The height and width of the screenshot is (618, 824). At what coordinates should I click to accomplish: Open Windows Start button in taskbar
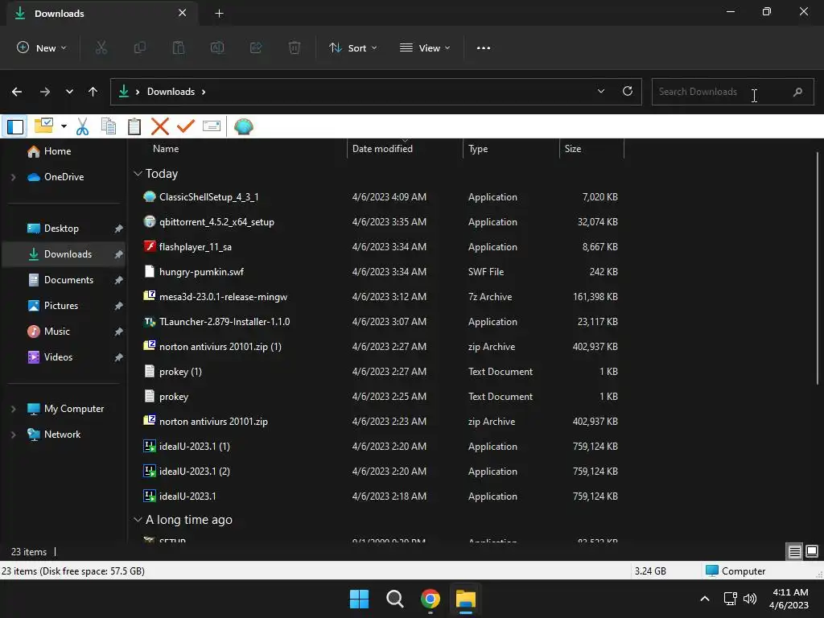click(360, 599)
